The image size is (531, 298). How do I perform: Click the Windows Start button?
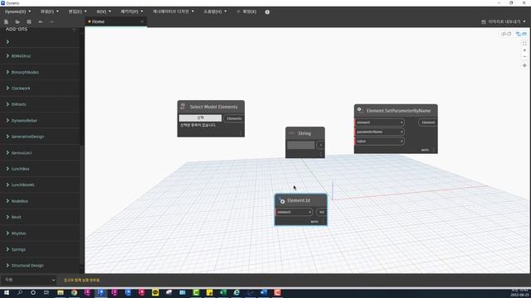pyautogui.click(x=6, y=292)
